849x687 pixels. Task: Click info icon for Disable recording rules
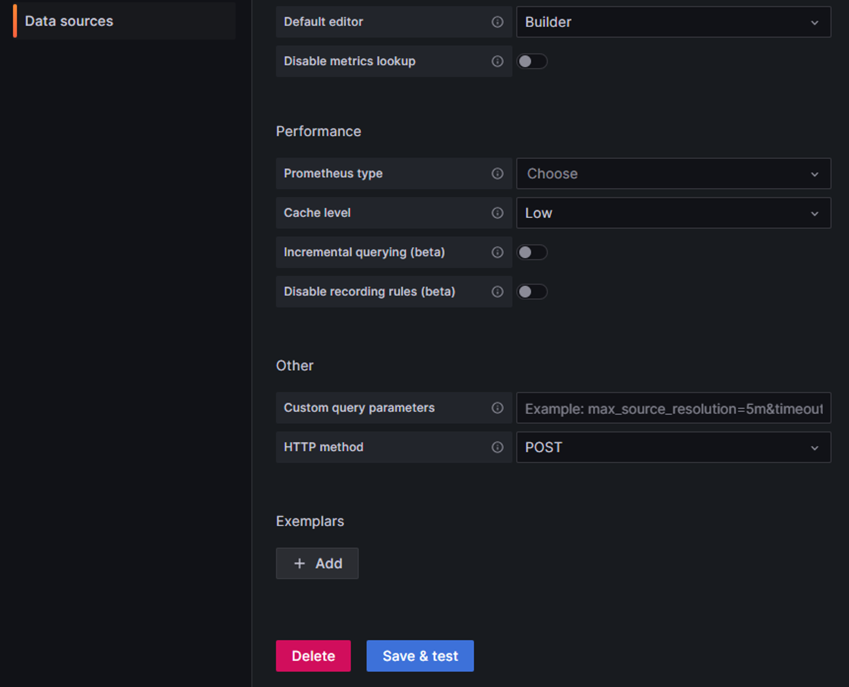pos(497,292)
